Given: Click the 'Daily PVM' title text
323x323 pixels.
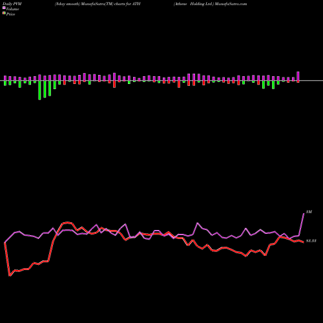Looking at the screenshot, I should 12,4.
